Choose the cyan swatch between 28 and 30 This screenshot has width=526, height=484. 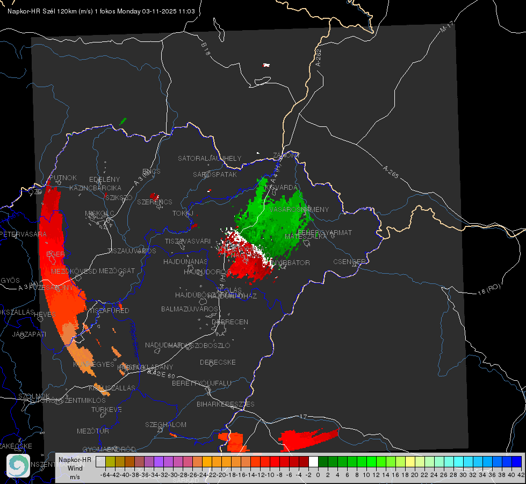point(459,462)
